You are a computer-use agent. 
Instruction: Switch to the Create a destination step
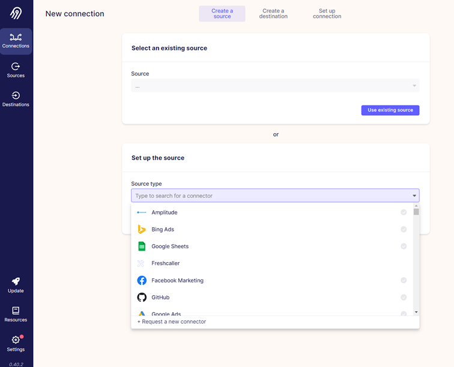pos(274,14)
